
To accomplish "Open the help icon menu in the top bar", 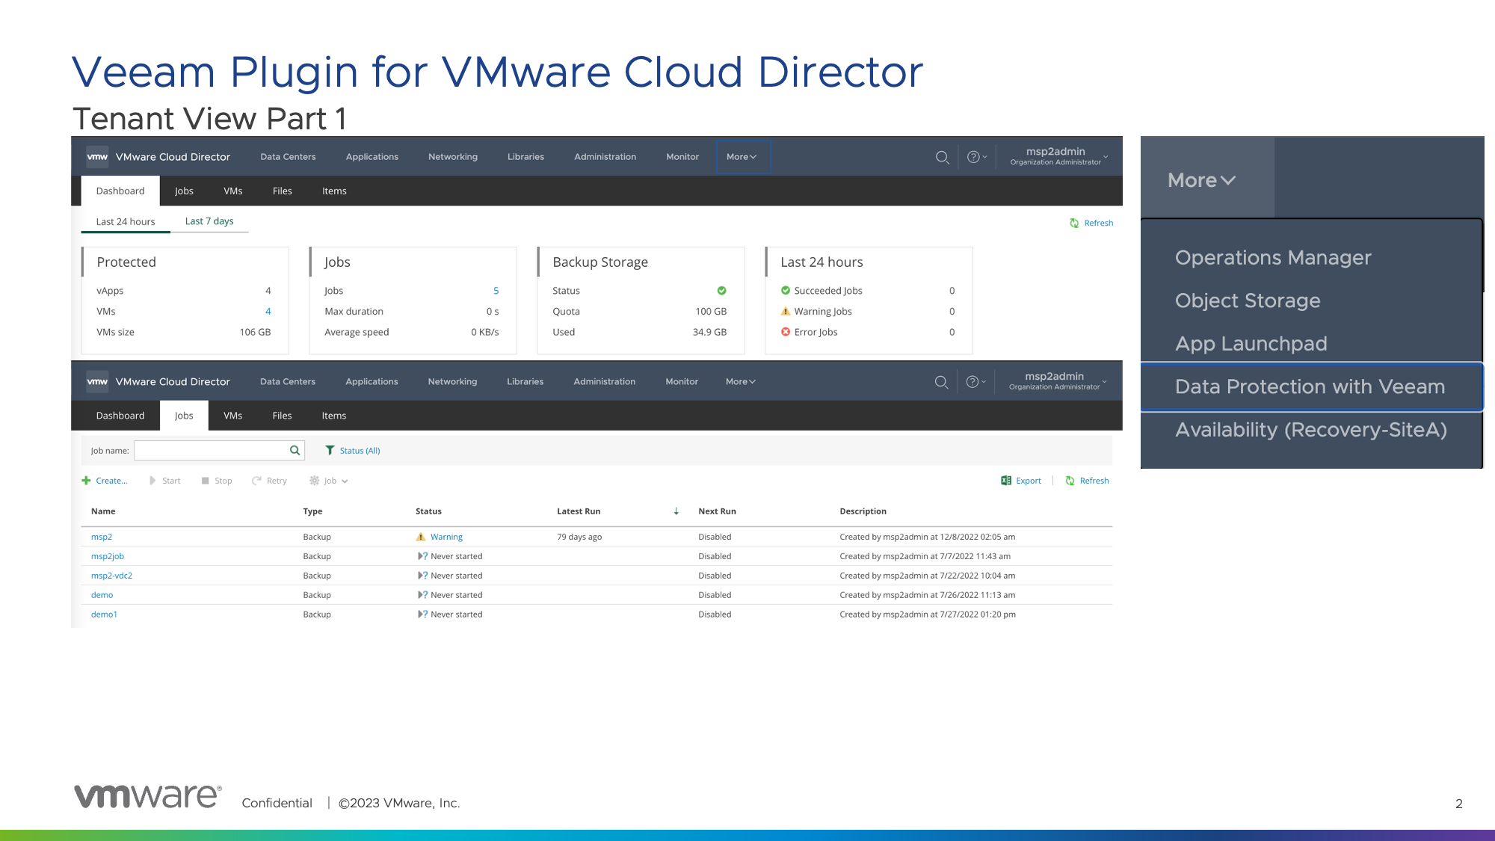I will (x=976, y=157).
